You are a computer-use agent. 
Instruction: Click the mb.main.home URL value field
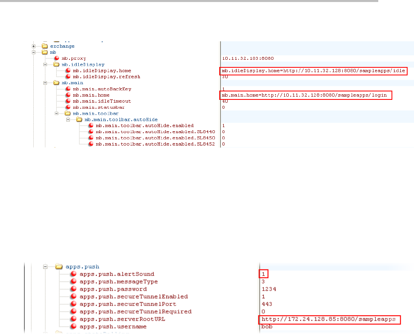pyautogui.click(x=306, y=95)
